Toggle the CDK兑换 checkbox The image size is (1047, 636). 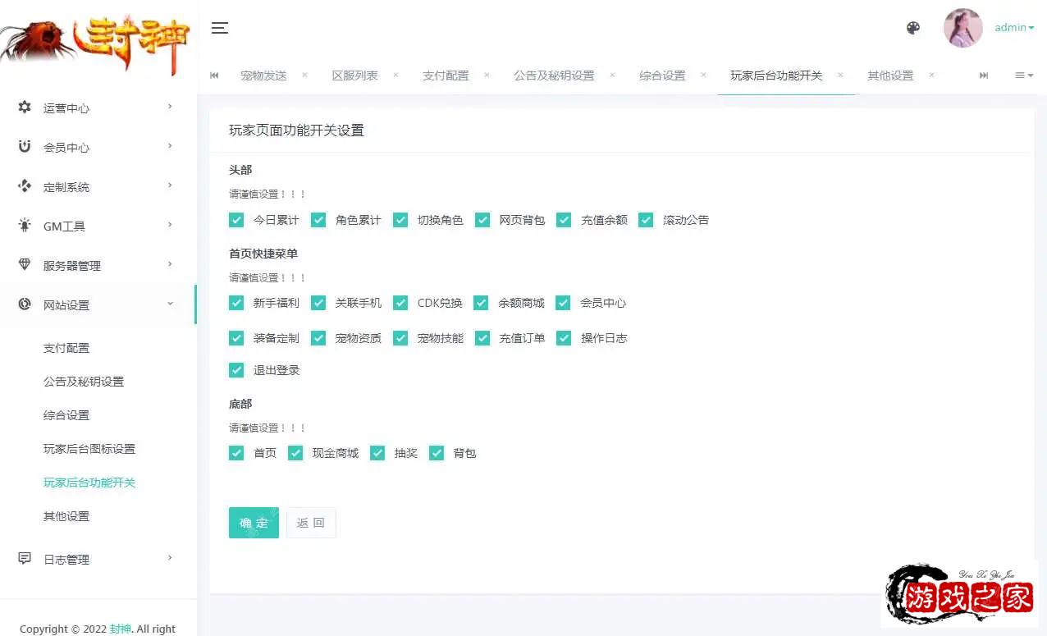(400, 303)
